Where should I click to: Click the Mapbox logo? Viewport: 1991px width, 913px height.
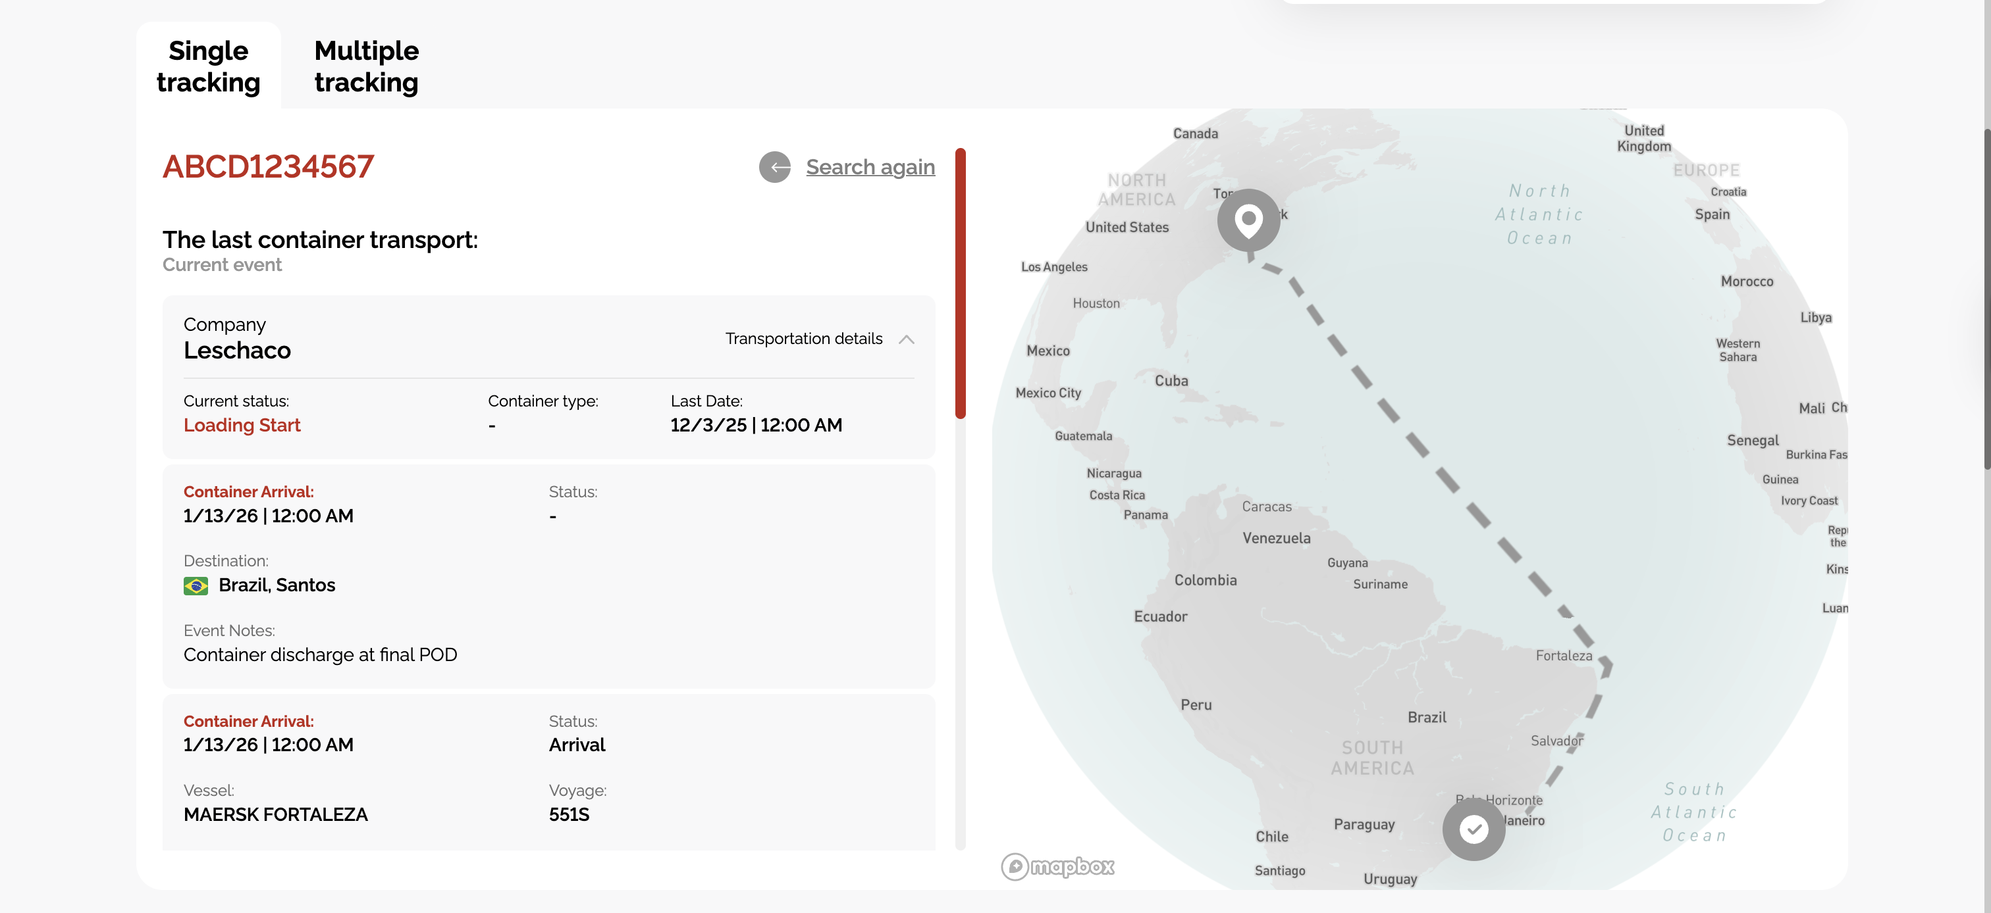pyautogui.click(x=1058, y=867)
